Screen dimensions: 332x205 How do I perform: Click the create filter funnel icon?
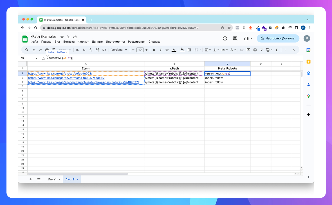[261, 50]
